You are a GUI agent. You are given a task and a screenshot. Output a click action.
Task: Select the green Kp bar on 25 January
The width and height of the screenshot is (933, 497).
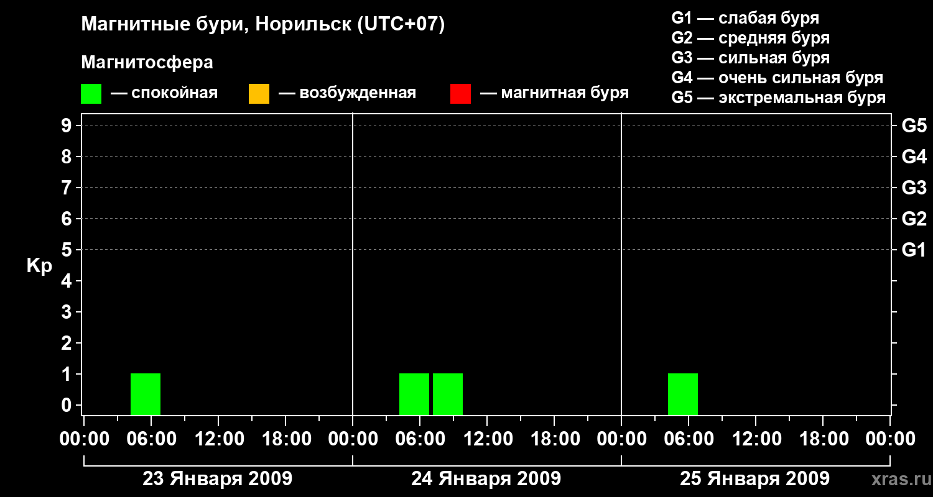(683, 394)
